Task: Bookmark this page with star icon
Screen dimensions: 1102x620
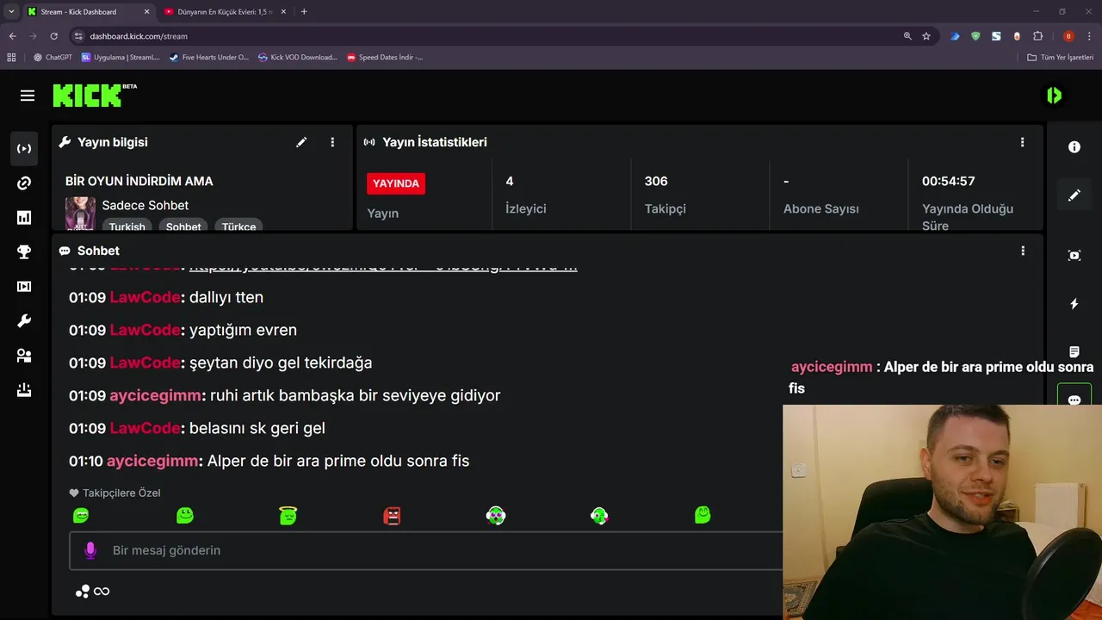Action: [x=926, y=36]
